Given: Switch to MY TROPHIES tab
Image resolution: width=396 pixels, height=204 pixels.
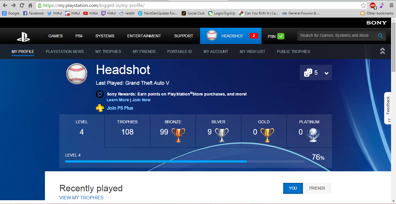Looking at the screenshot, I should click(108, 52).
